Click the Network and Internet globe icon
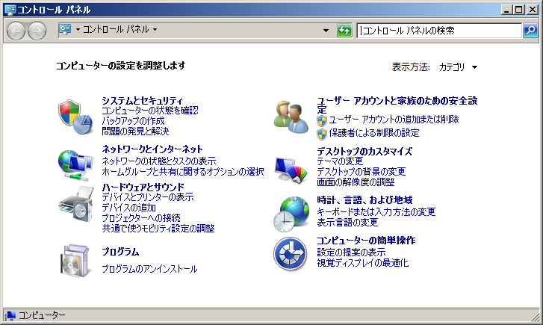 [x=75, y=162]
